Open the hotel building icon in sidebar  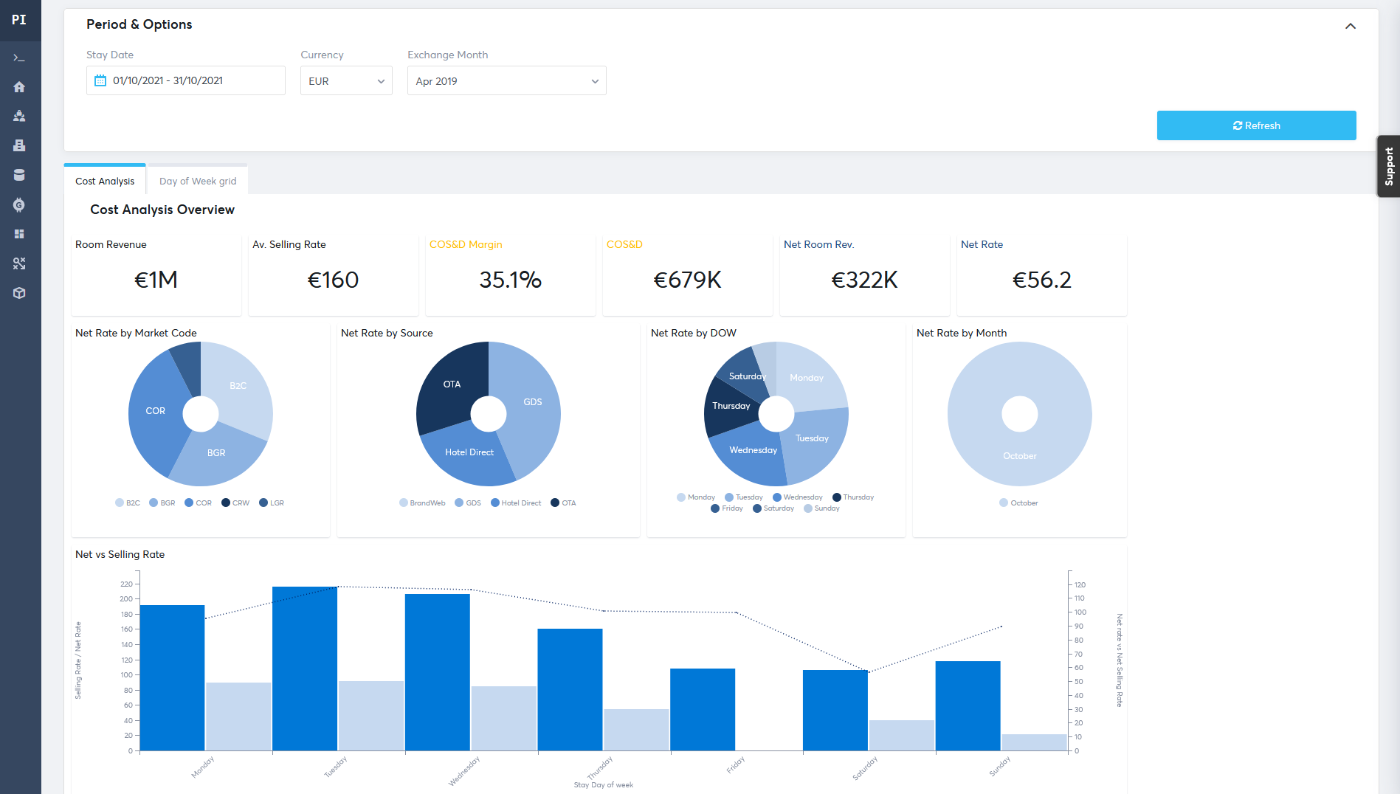tap(19, 145)
